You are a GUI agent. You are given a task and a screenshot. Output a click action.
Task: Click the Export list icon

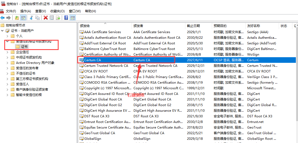pos(58,18)
